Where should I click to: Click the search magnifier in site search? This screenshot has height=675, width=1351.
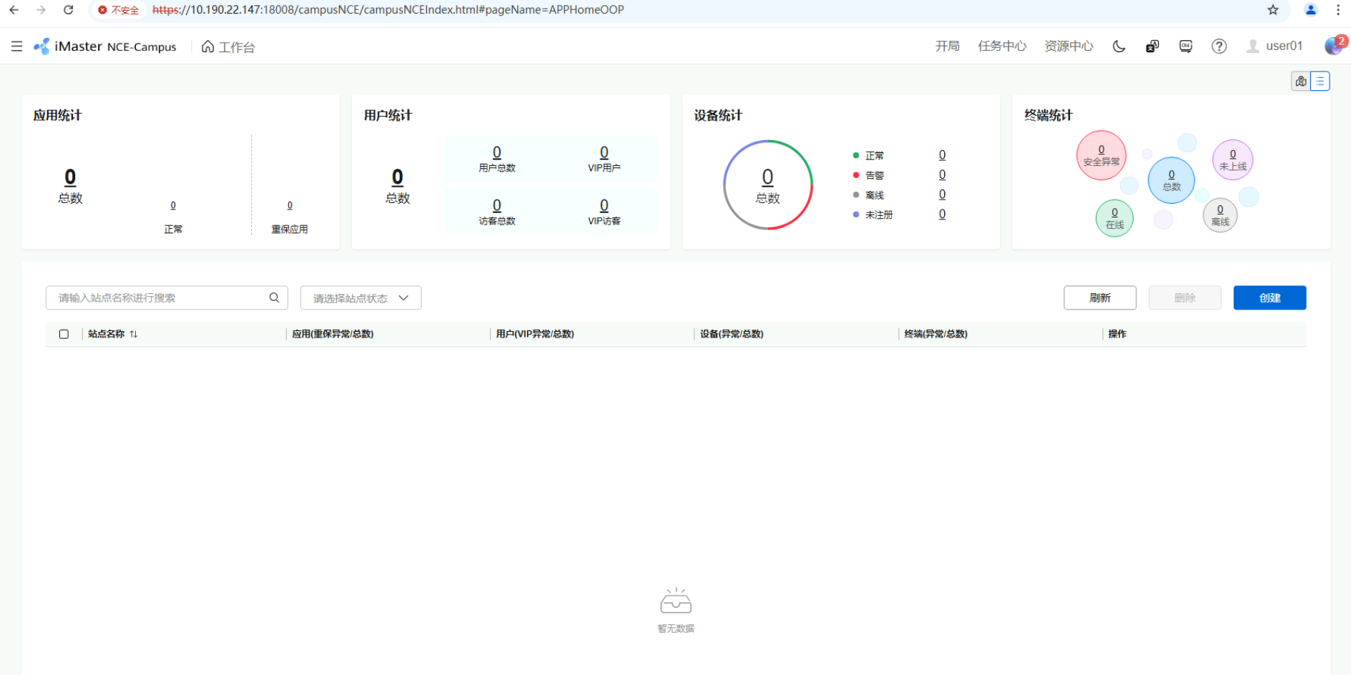tap(274, 297)
